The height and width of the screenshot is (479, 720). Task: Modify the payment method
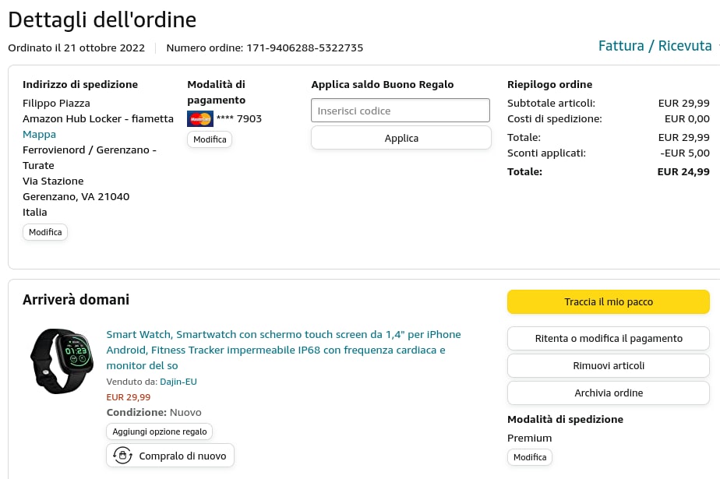210,139
